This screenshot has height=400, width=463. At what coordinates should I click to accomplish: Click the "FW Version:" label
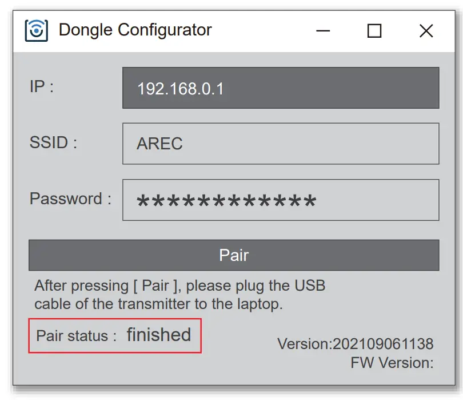[x=392, y=362]
